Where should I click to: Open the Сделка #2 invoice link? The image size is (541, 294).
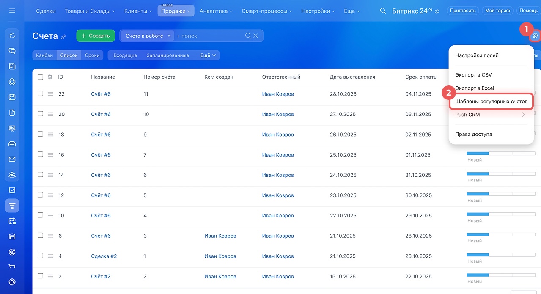(x=104, y=256)
